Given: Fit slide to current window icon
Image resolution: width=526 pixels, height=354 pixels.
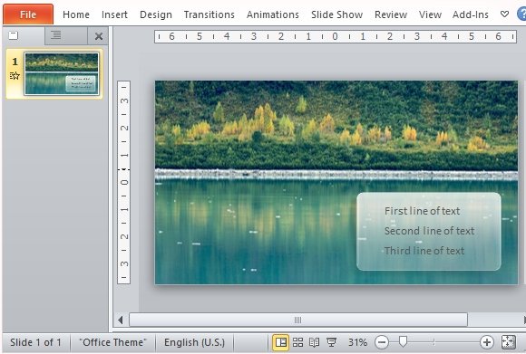Looking at the screenshot, I should 508,342.
